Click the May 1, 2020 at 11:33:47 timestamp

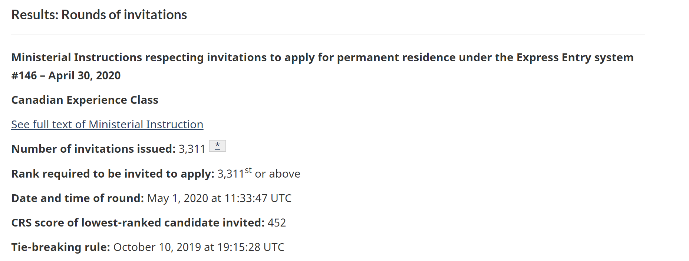(219, 198)
